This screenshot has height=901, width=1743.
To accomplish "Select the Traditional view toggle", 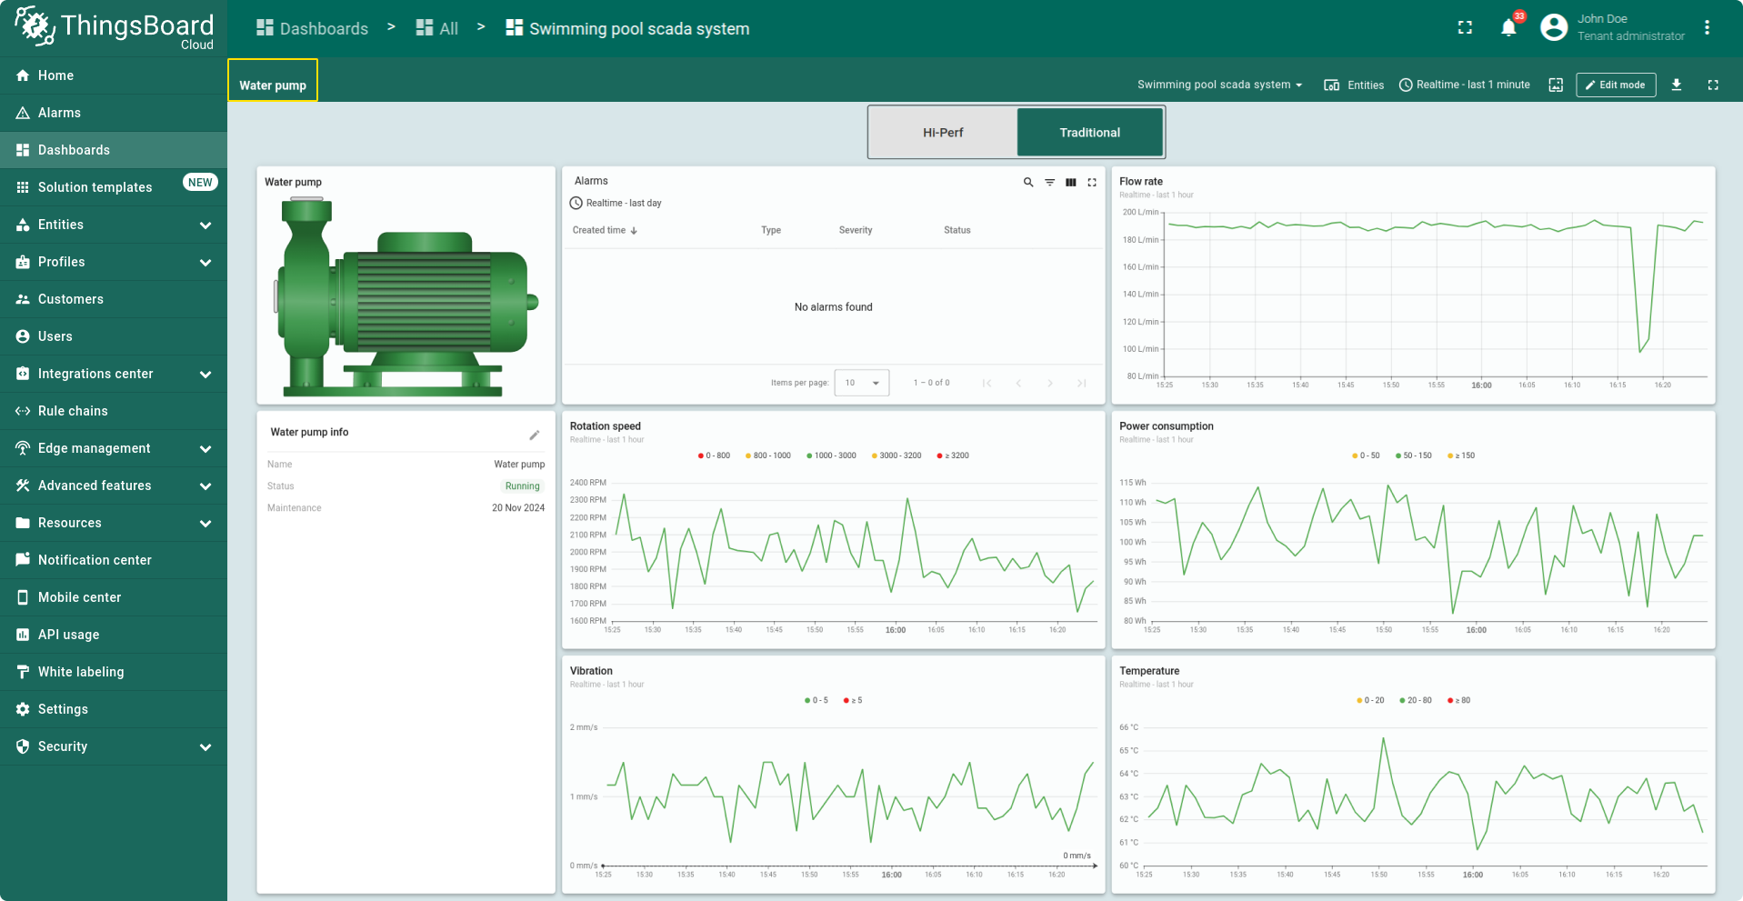I will (x=1089, y=132).
